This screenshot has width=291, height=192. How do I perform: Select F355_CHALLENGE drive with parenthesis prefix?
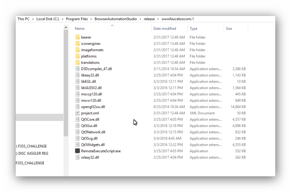(31, 146)
